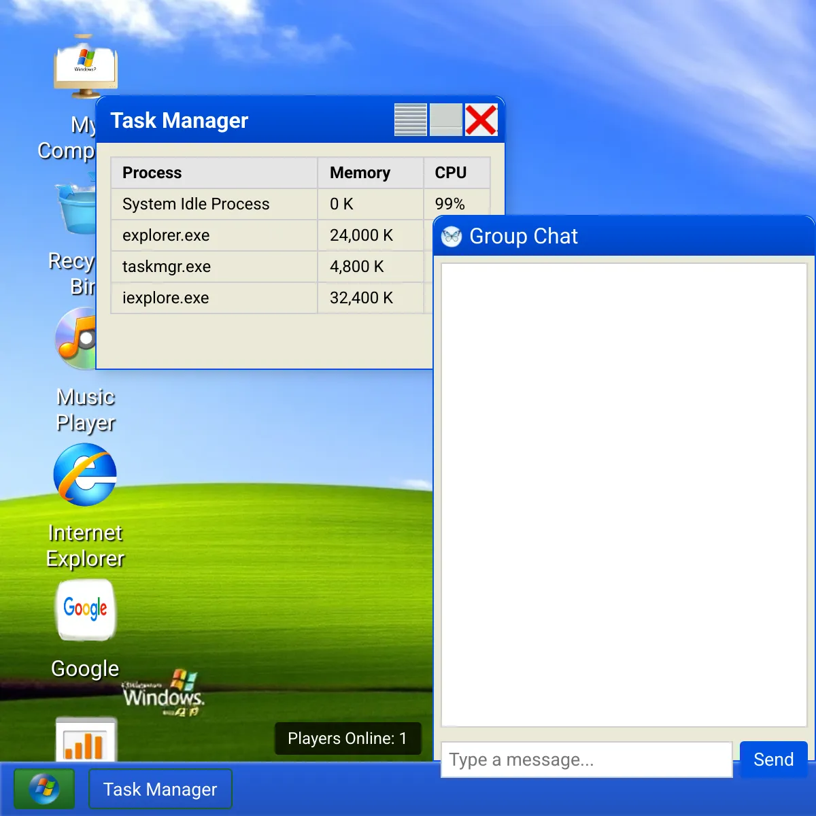This screenshot has height=816, width=816.
Task: Select the System Idle Process row
Action: pyautogui.click(x=213, y=204)
